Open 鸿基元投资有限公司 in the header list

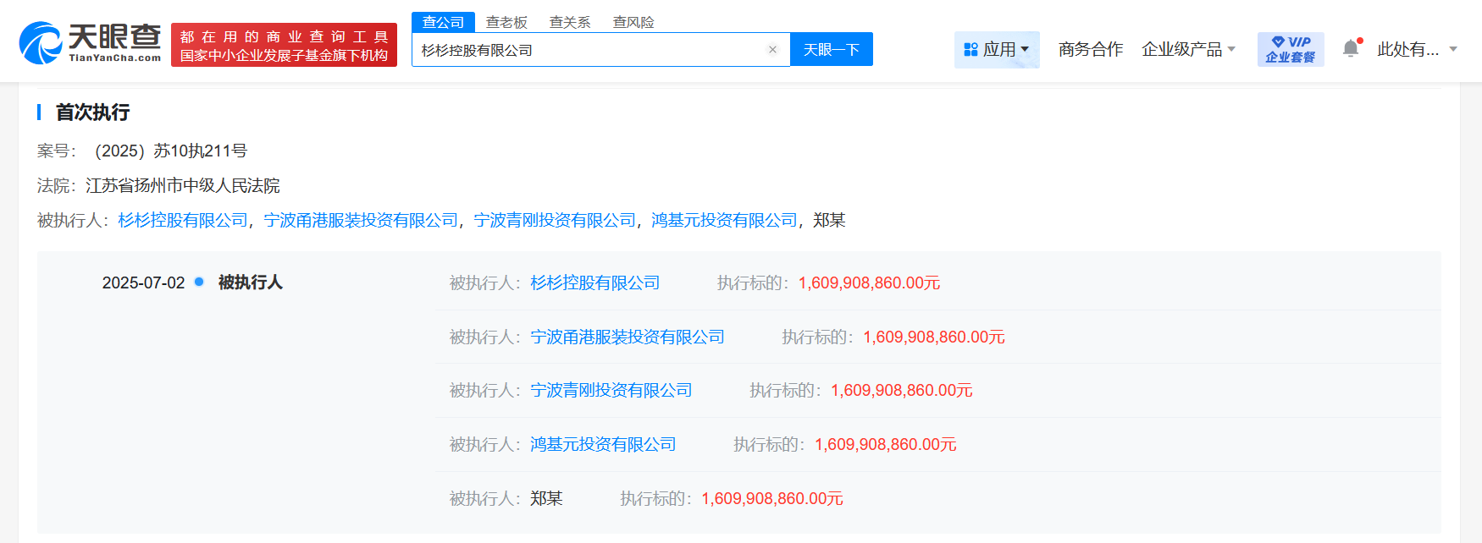click(x=724, y=221)
